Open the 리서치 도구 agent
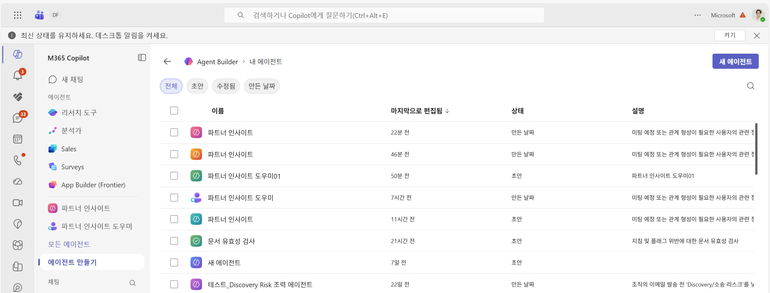The height and width of the screenshot is (293, 770). coord(72,113)
